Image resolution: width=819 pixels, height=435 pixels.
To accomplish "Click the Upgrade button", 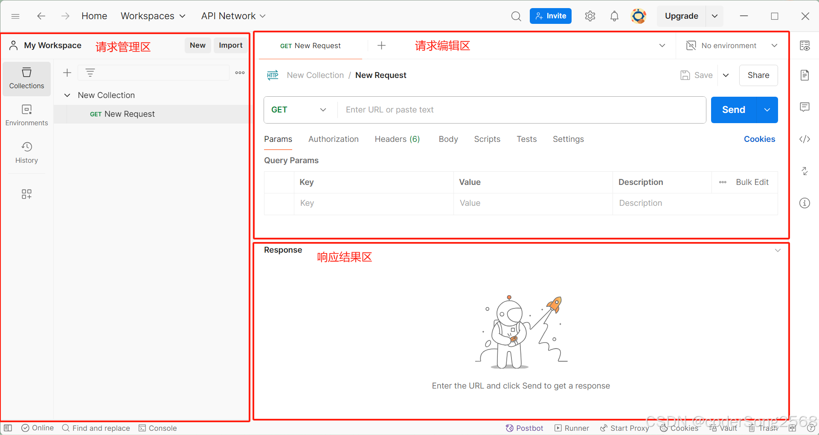I will click(681, 16).
